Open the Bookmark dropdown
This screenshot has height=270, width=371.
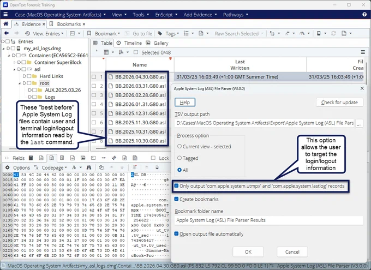coord(107,34)
